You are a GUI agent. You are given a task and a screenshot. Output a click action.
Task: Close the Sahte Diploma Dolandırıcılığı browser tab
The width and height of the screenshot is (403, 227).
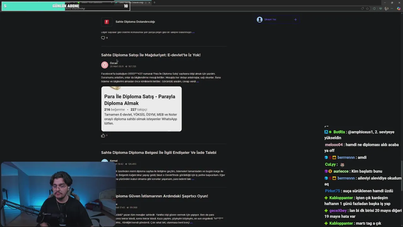pos(149,3)
